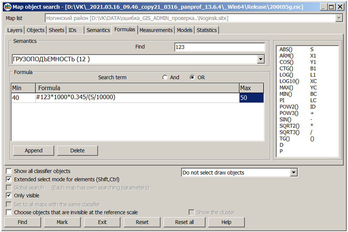This screenshot has width=348, height=232.
Task: Pick POW3() from the function list
Action: (289, 113)
